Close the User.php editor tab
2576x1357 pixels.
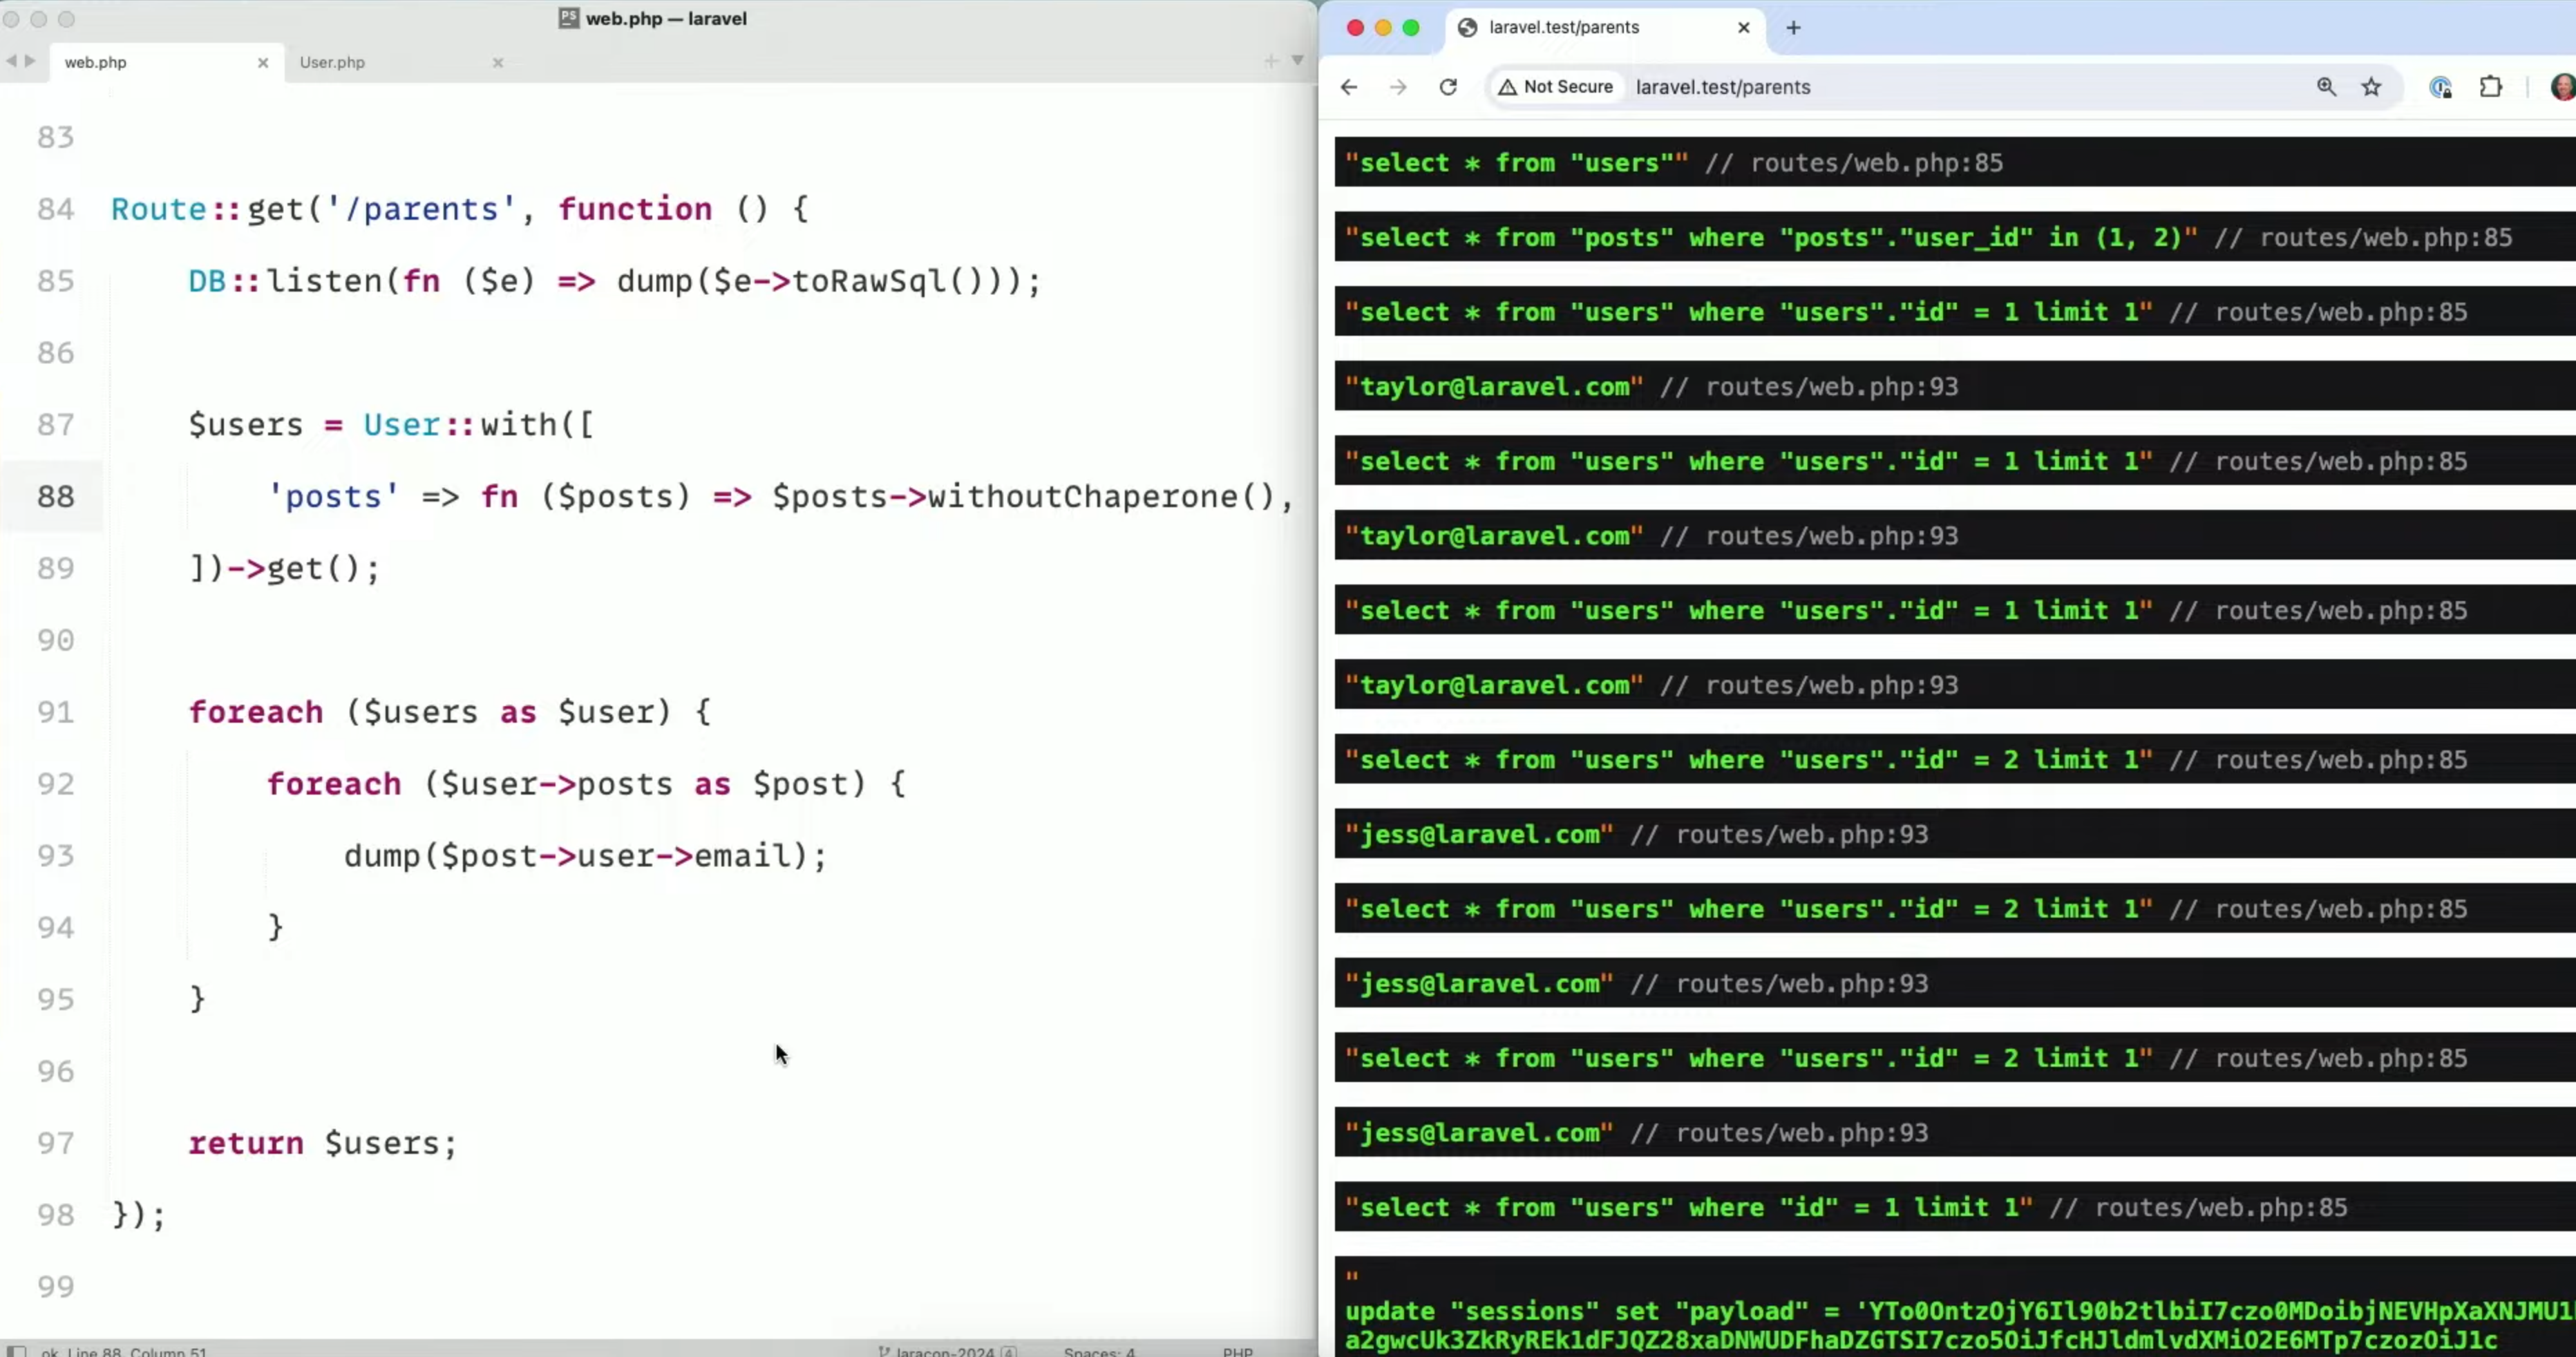click(498, 63)
